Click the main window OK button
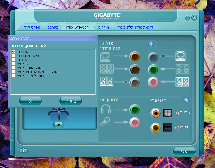This screenshot has width=215, height=168. (x=184, y=151)
